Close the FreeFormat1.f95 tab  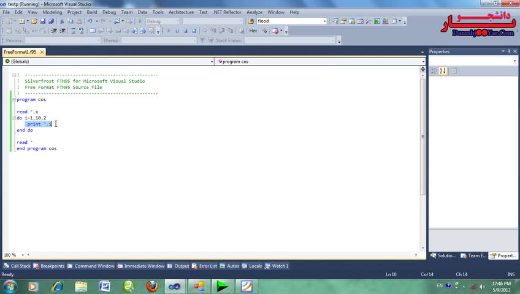coord(42,52)
